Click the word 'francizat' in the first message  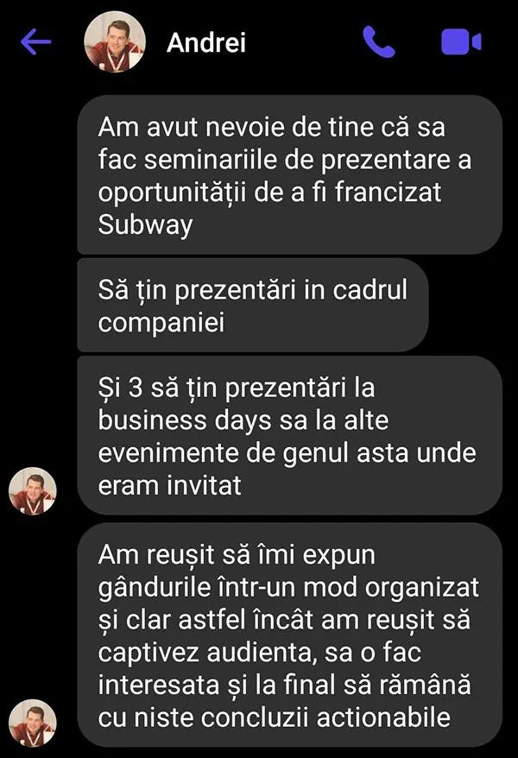point(388,193)
